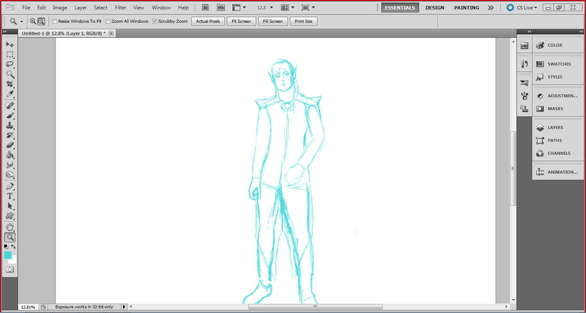Select the Custom Shape tool
This screenshot has width=586, height=313.
pos(9,216)
